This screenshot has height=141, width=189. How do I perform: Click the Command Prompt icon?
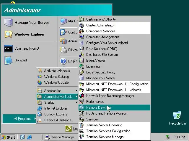pos(9,48)
